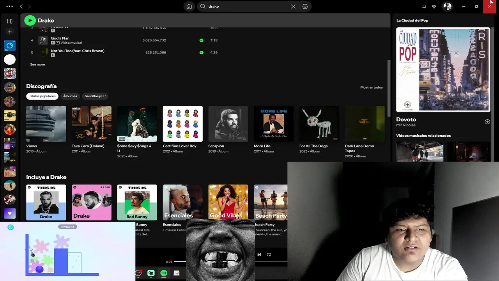Open $ome $exy $ongs 4 U album
Screen dimensions: 499x281
[137, 124]
